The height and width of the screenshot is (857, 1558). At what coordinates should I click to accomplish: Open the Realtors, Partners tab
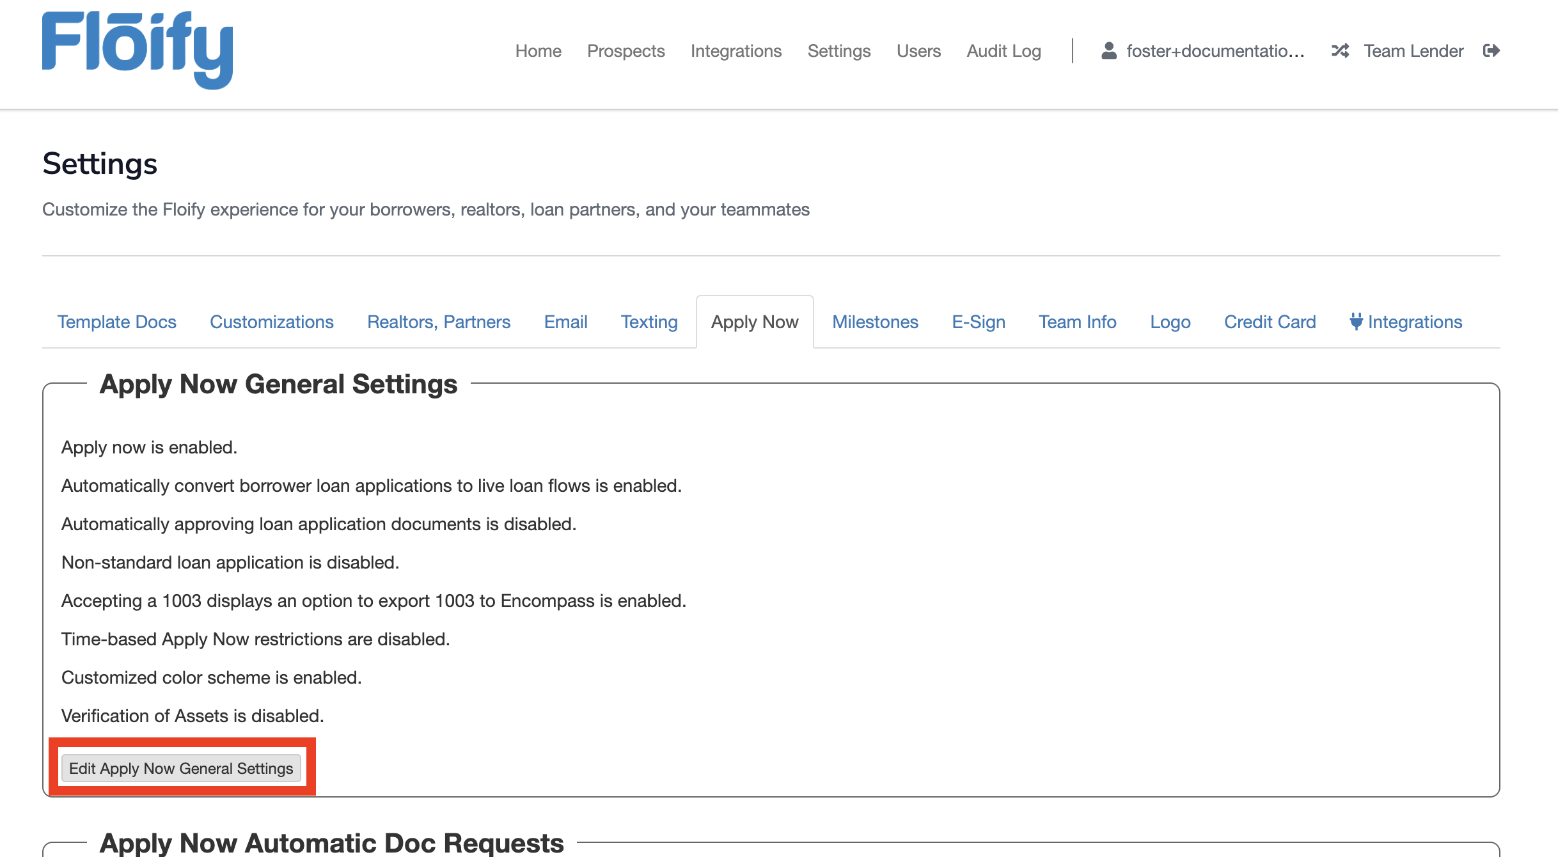pyautogui.click(x=438, y=322)
